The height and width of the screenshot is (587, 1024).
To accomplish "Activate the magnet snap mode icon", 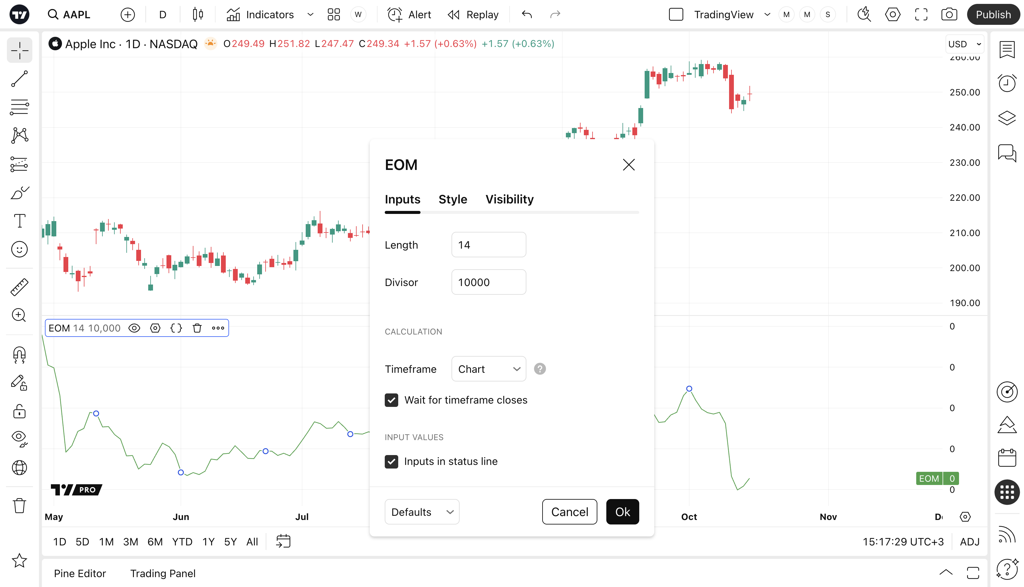I will click(x=19, y=355).
